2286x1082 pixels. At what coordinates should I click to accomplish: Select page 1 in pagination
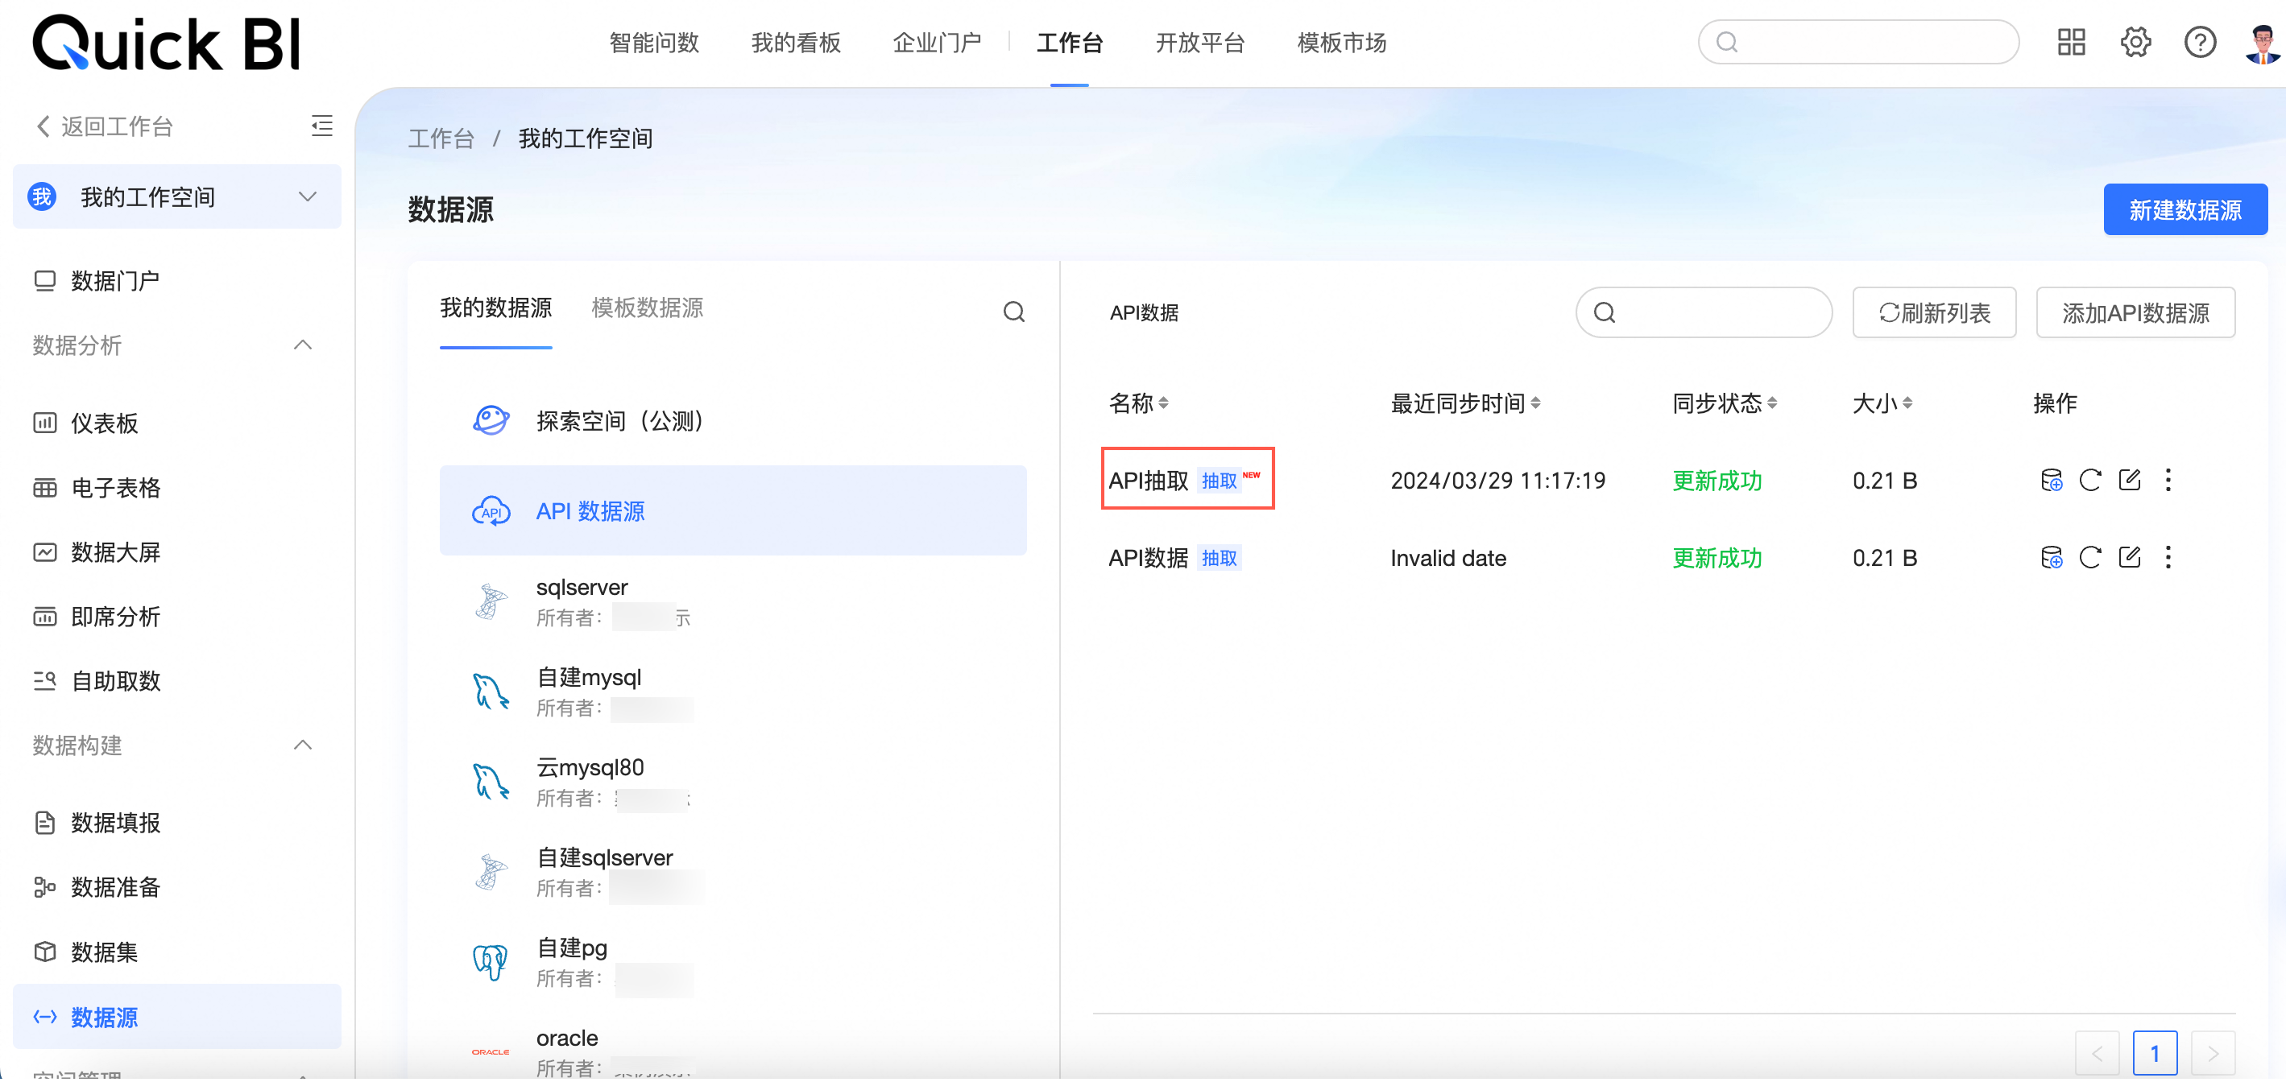click(x=2155, y=1054)
